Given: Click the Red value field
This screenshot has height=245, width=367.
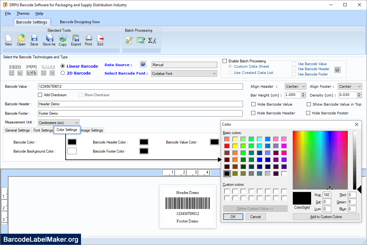Looking at the screenshot, I should [x=352, y=195].
